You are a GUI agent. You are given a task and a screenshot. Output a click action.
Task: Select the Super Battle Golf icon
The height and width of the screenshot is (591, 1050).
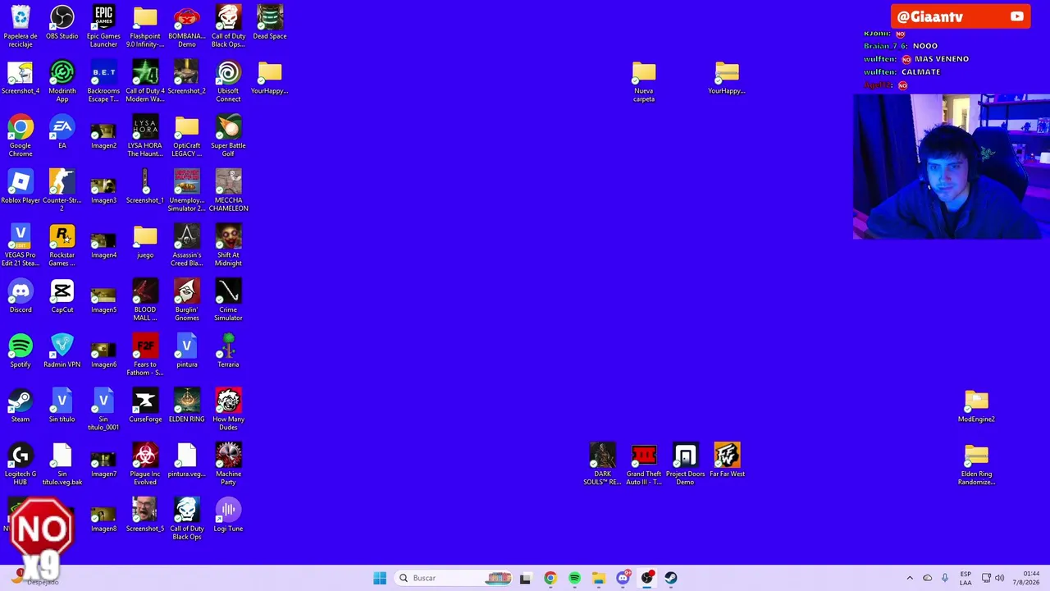(x=228, y=136)
